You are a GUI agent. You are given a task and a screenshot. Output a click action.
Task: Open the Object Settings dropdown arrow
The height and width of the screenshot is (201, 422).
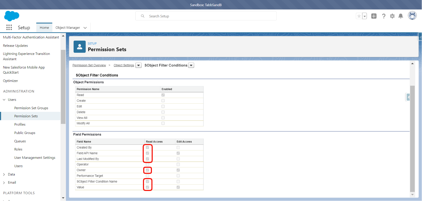(x=138, y=65)
